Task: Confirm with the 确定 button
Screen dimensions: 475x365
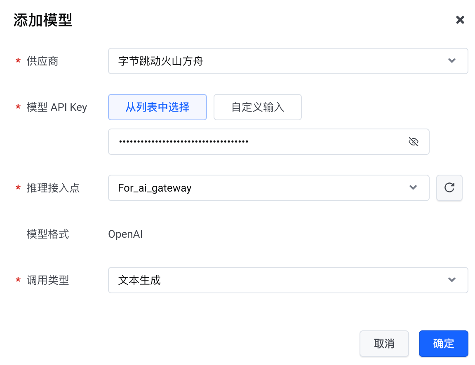Action: pyautogui.click(x=443, y=344)
